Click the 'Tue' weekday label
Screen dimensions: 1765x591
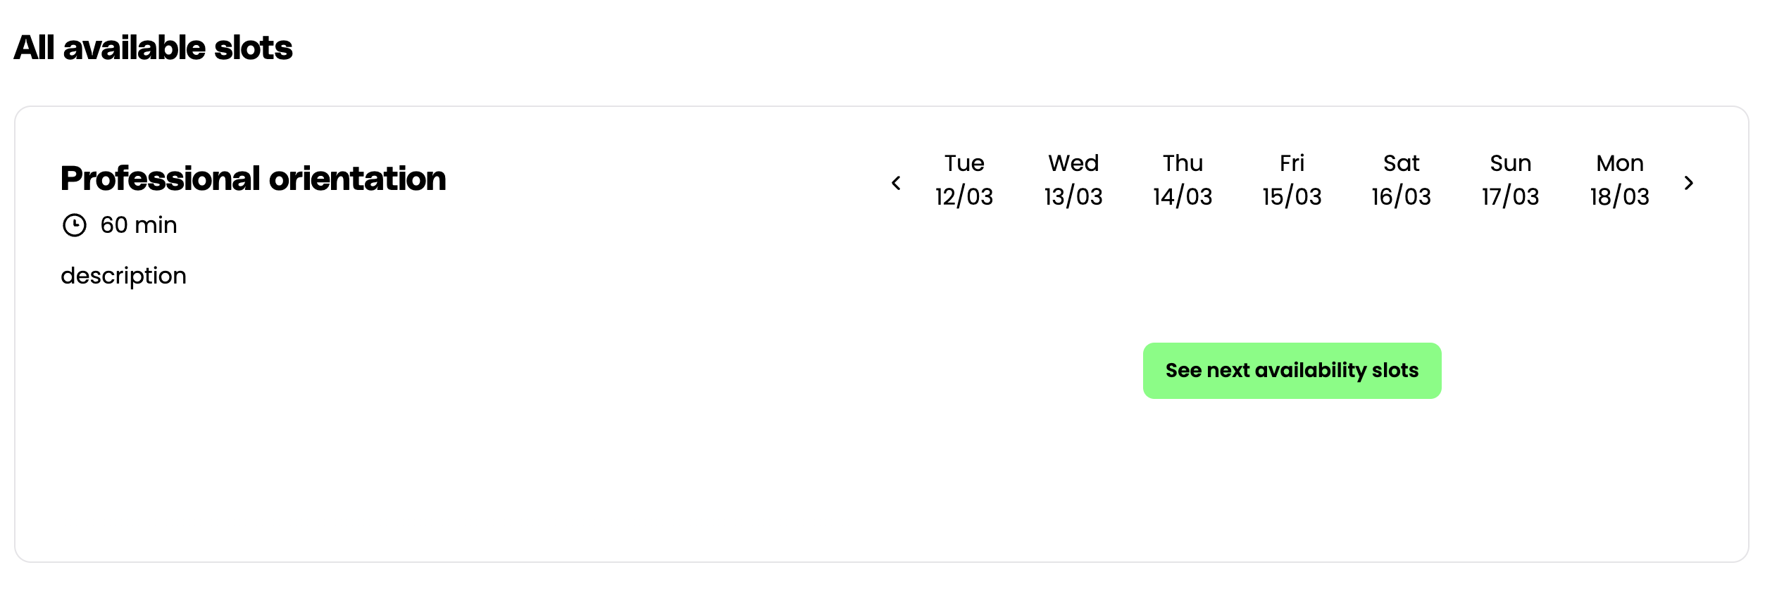click(x=964, y=163)
